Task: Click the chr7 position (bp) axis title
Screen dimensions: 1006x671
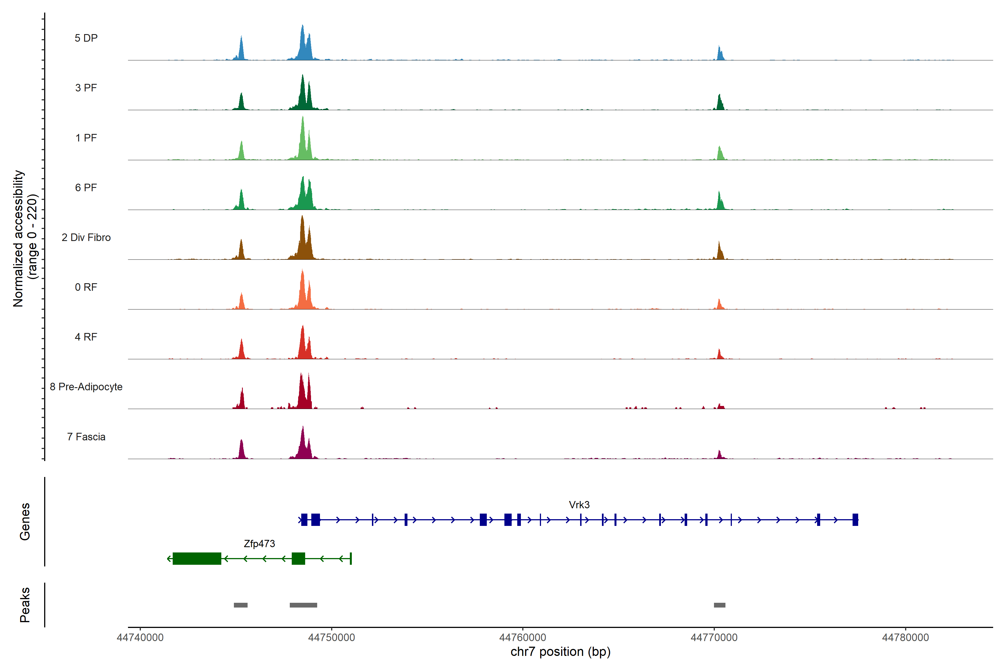Action: 560,652
